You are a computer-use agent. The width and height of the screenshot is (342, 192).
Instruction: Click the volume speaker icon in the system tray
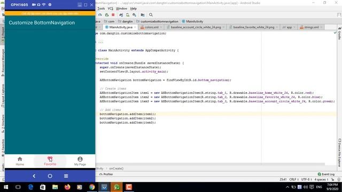(305, 187)
